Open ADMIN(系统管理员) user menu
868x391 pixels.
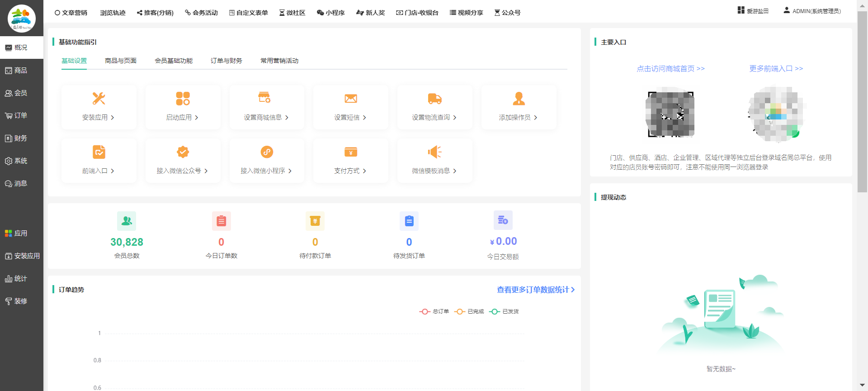812,11
